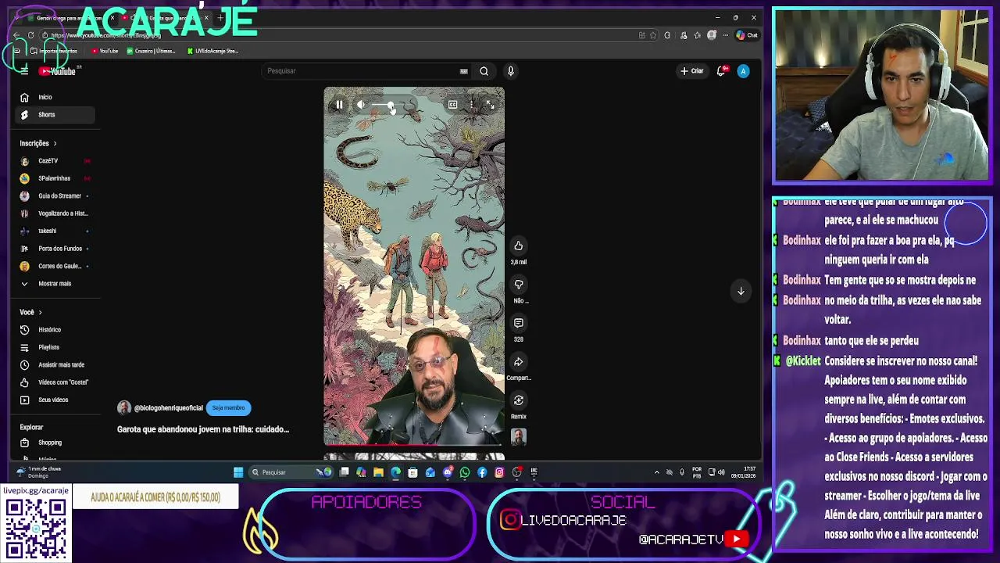
Task: Open Seus vídeos
Action: point(54,400)
